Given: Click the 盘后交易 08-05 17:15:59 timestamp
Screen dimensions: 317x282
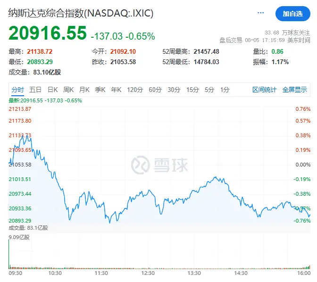Looking at the screenshot, I should coord(265,40).
